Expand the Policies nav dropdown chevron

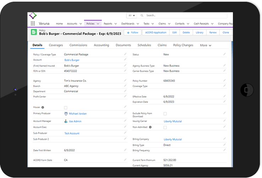[x=98, y=23]
